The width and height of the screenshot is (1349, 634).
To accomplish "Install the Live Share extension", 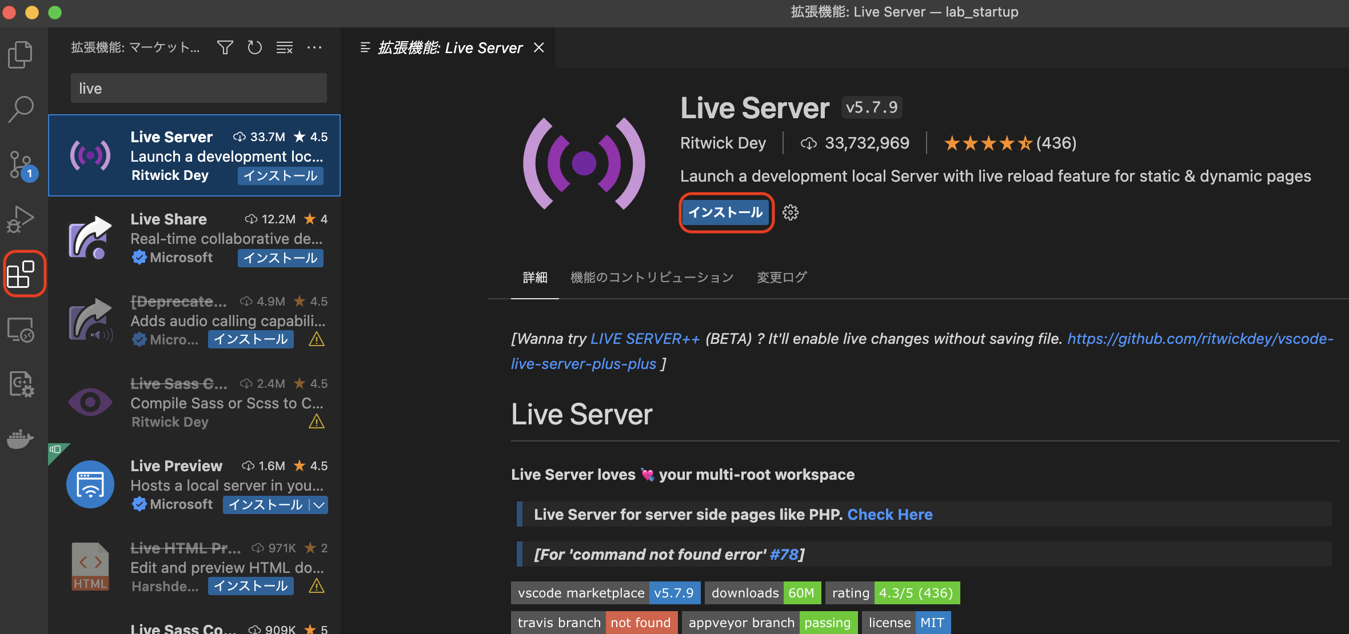I will [x=281, y=258].
